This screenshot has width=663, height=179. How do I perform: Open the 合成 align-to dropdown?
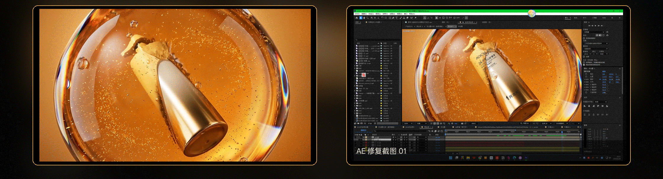pos(601,102)
